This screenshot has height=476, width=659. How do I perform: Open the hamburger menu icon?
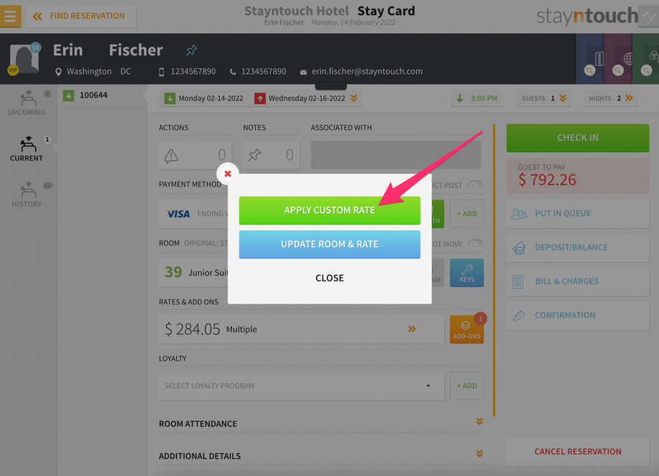11,16
